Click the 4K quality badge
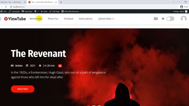This screenshot has height=106, width=189. [x=60, y=66]
